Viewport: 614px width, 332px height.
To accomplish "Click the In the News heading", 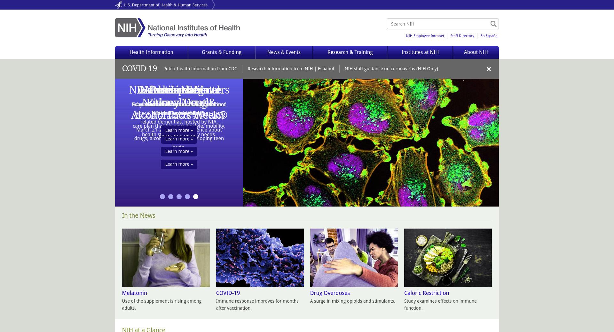I will [138, 215].
